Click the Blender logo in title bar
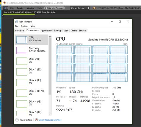The width and height of the screenshot is (141, 127). pos(4,3)
